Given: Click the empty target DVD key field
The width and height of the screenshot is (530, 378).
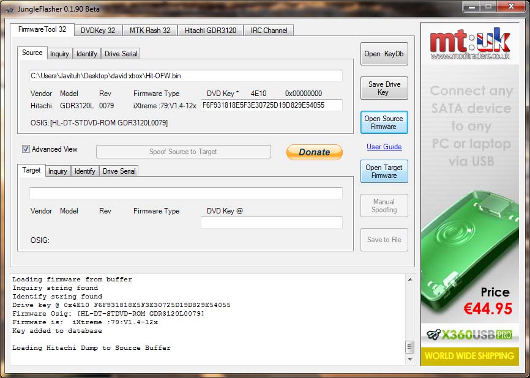Looking at the screenshot, I should tap(271, 223).
